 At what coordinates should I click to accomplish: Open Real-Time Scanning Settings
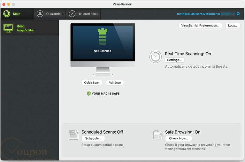(x=174, y=60)
